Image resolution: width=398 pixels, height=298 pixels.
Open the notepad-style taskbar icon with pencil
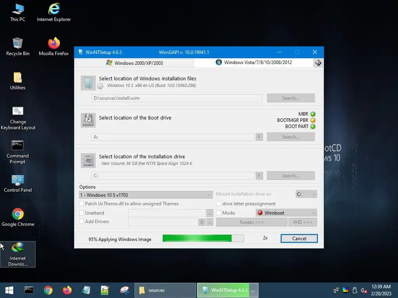click(105, 290)
